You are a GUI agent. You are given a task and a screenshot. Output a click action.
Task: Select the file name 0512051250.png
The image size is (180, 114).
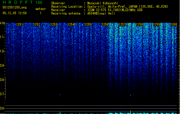15,7
